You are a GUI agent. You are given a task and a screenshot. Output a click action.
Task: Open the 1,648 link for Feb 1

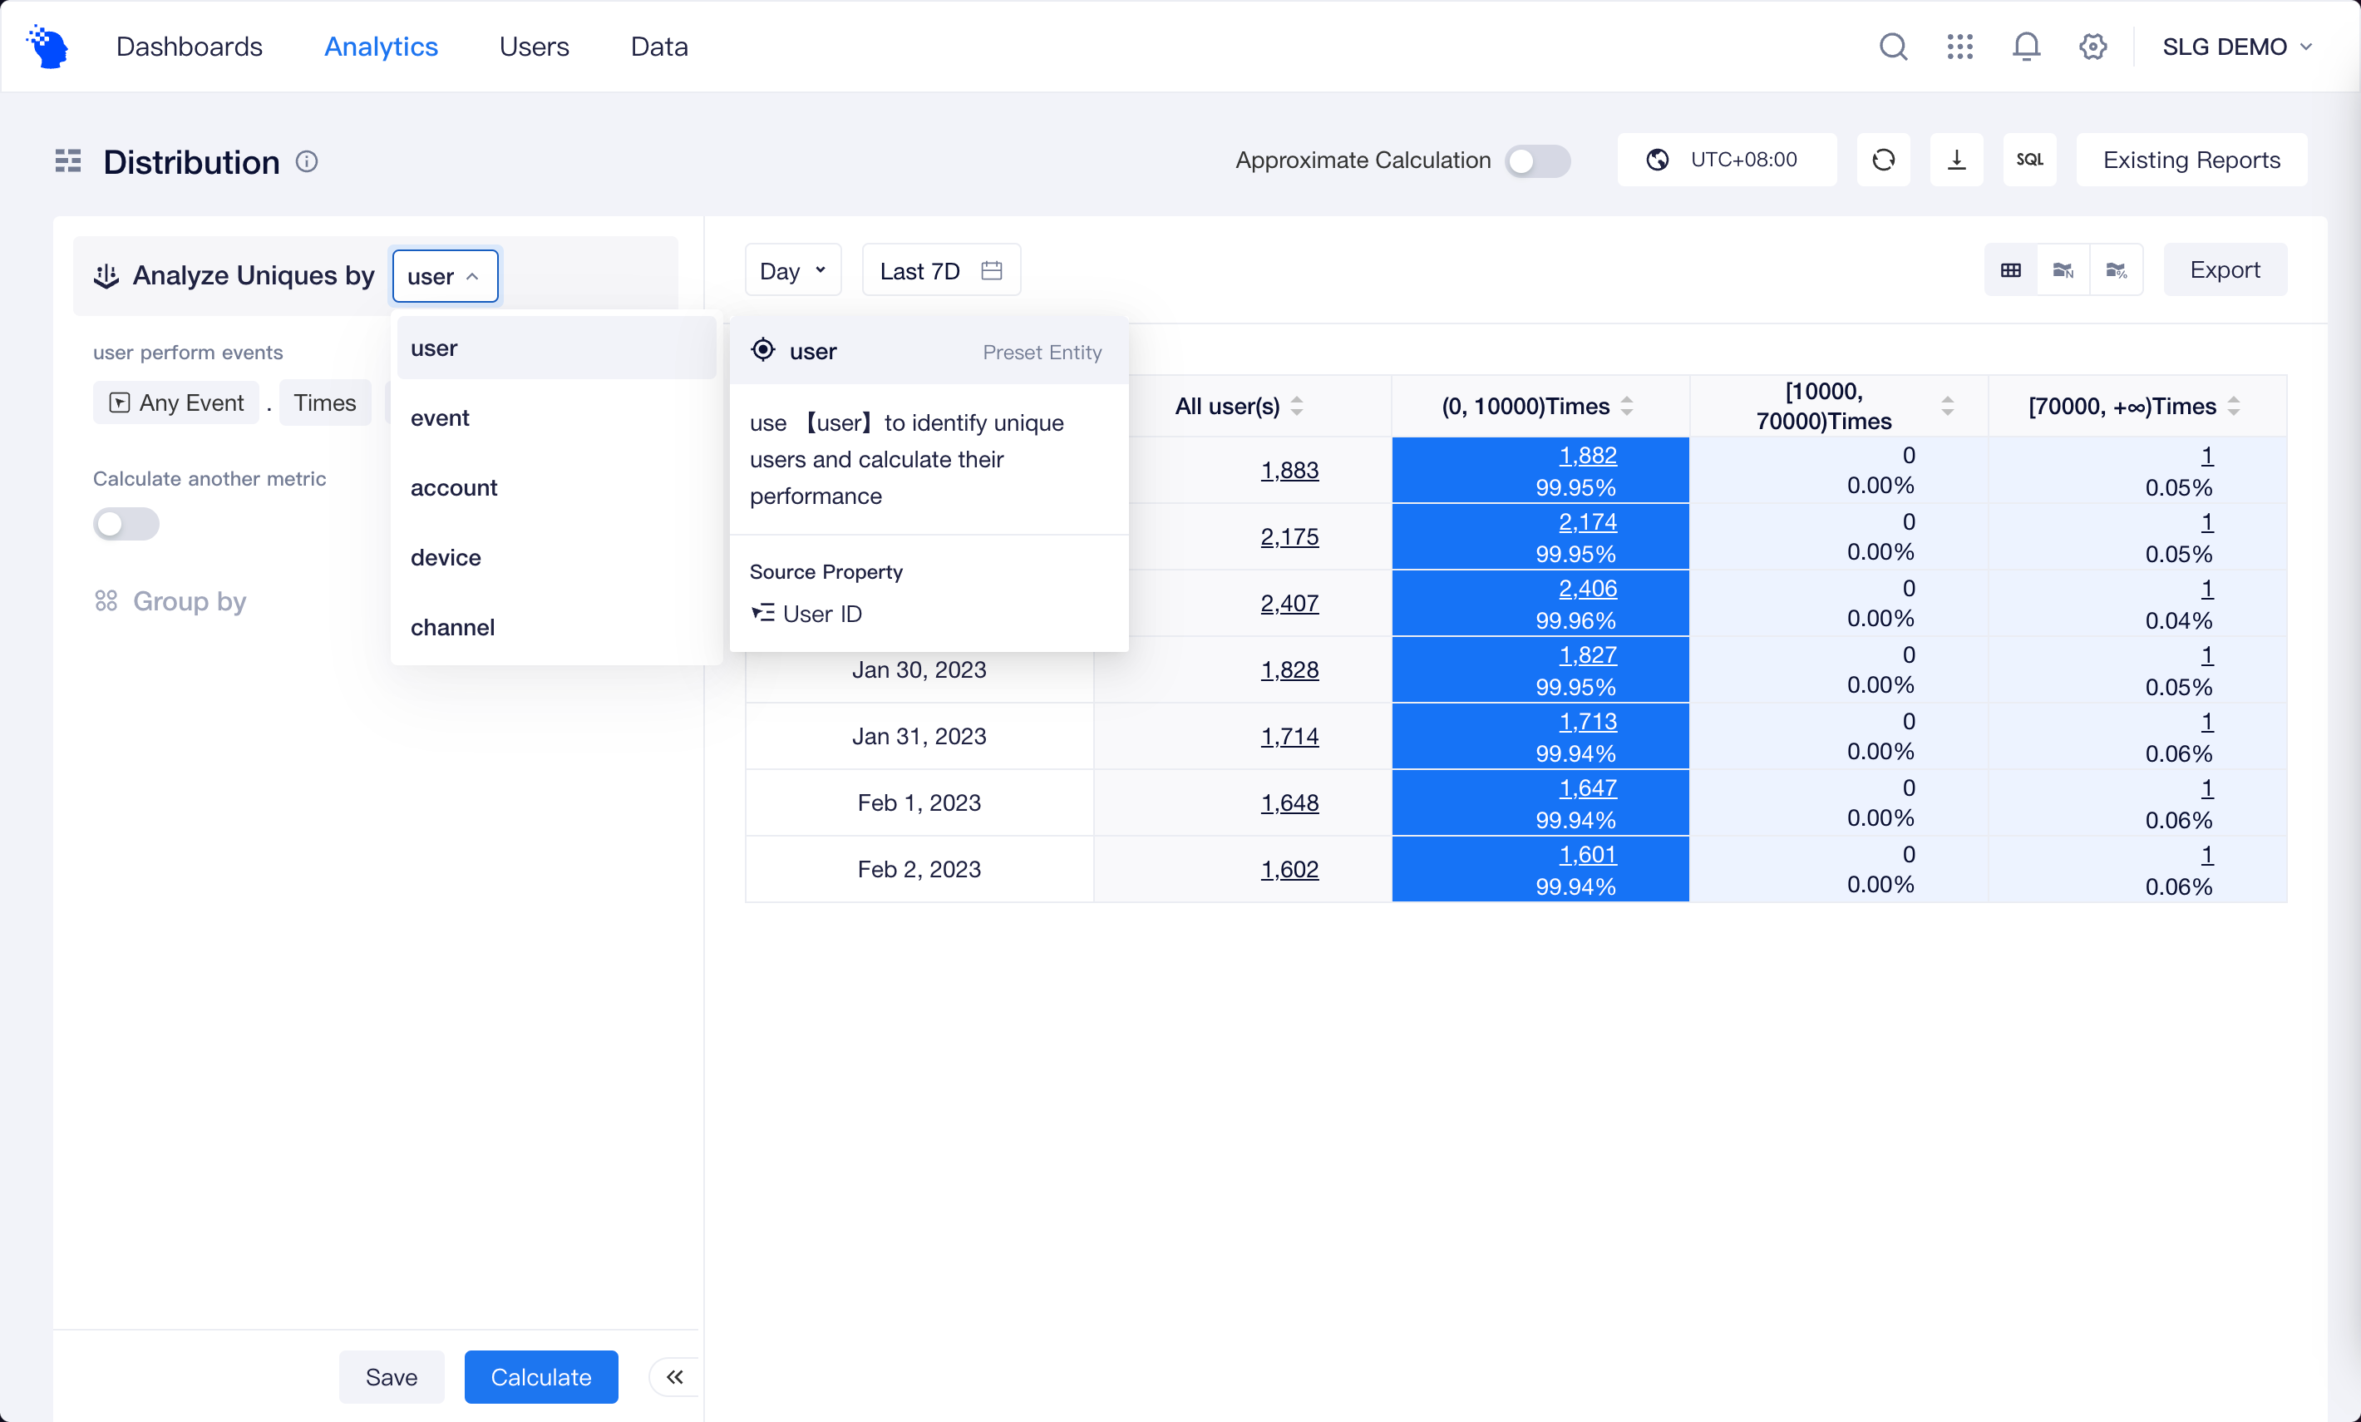pyautogui.click(x=1289, y=803)
